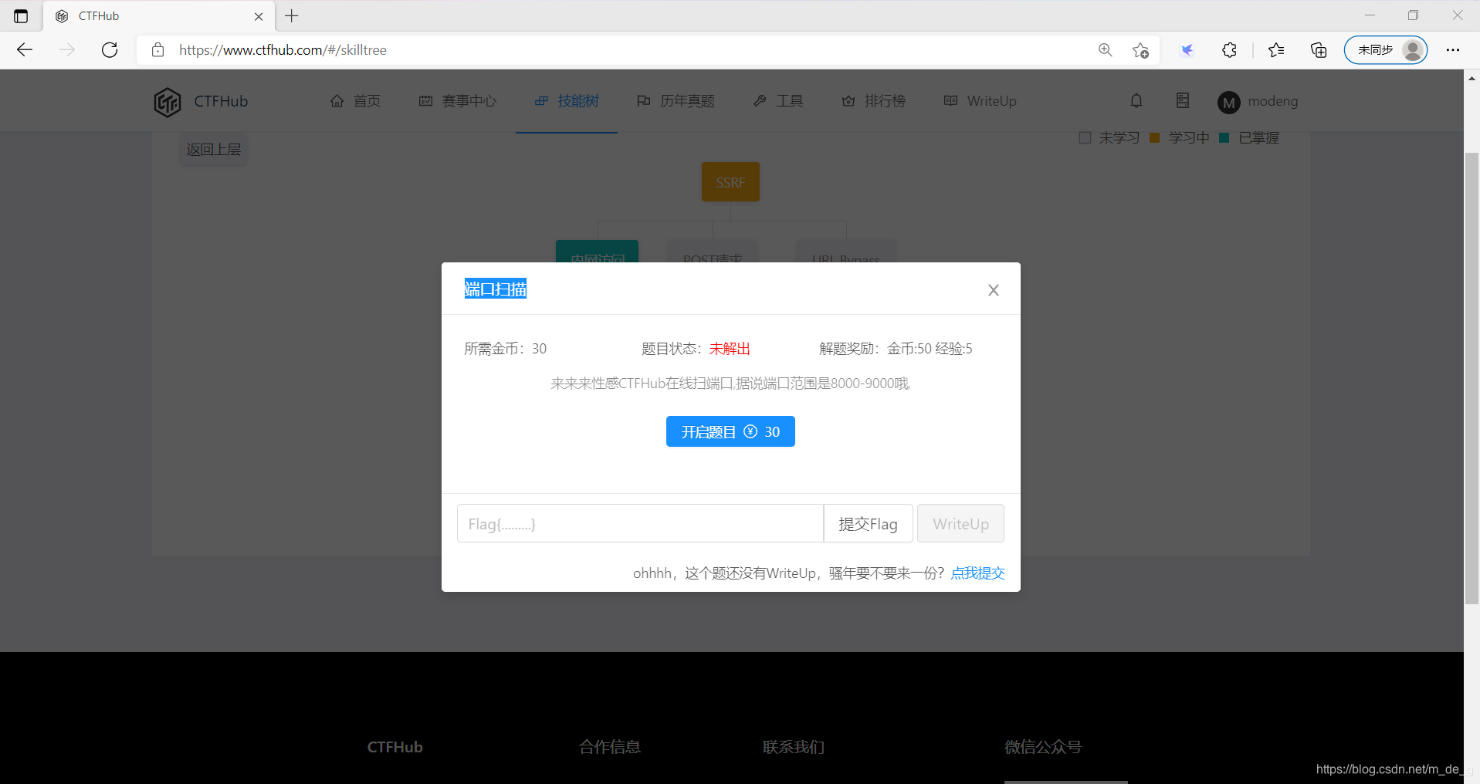Reload the page with the refresh icon
This screenshot has height=784, width=1480.
110,49
